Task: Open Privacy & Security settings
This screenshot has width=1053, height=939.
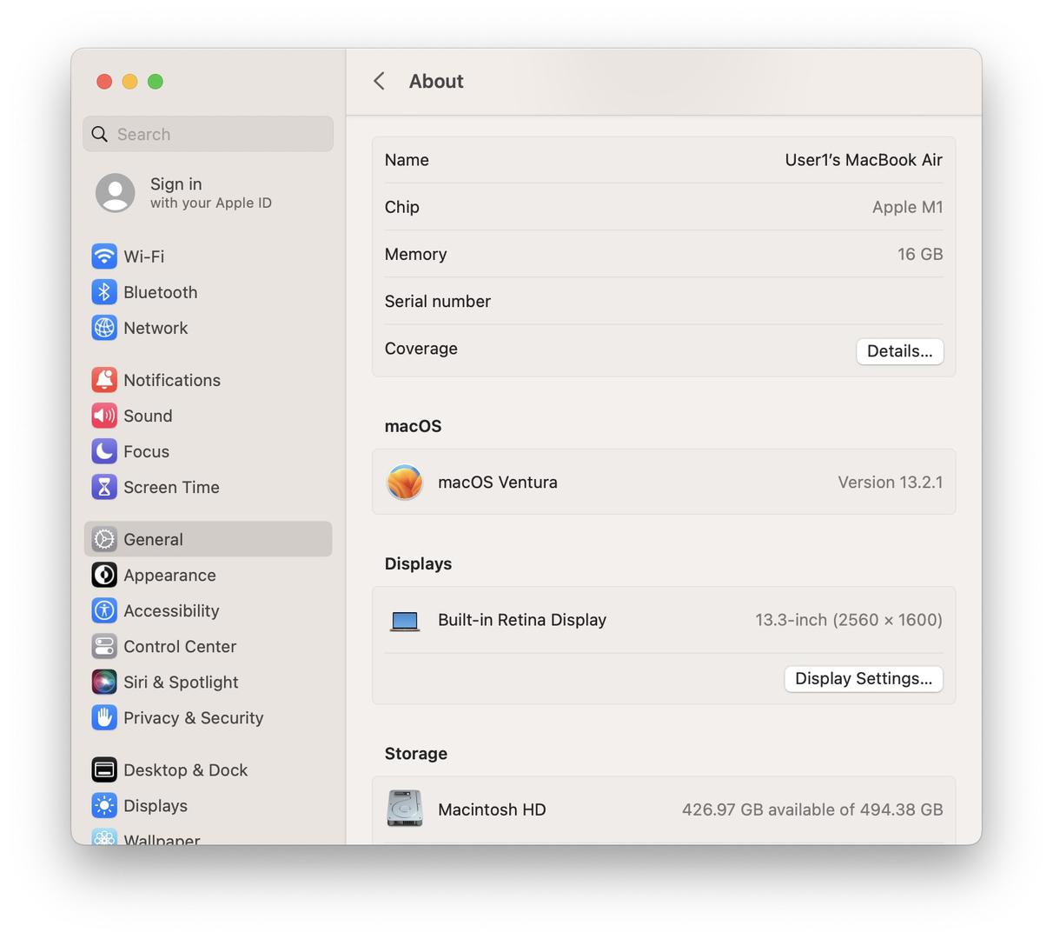Action: 208,717
